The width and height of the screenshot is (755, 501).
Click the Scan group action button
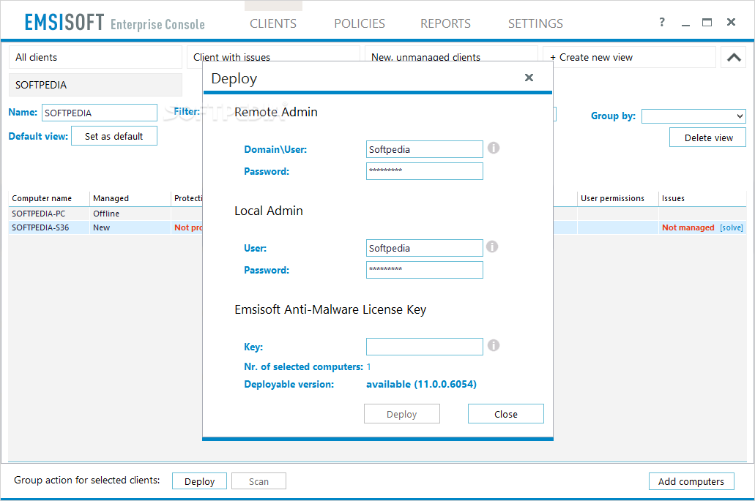(259, 481)
